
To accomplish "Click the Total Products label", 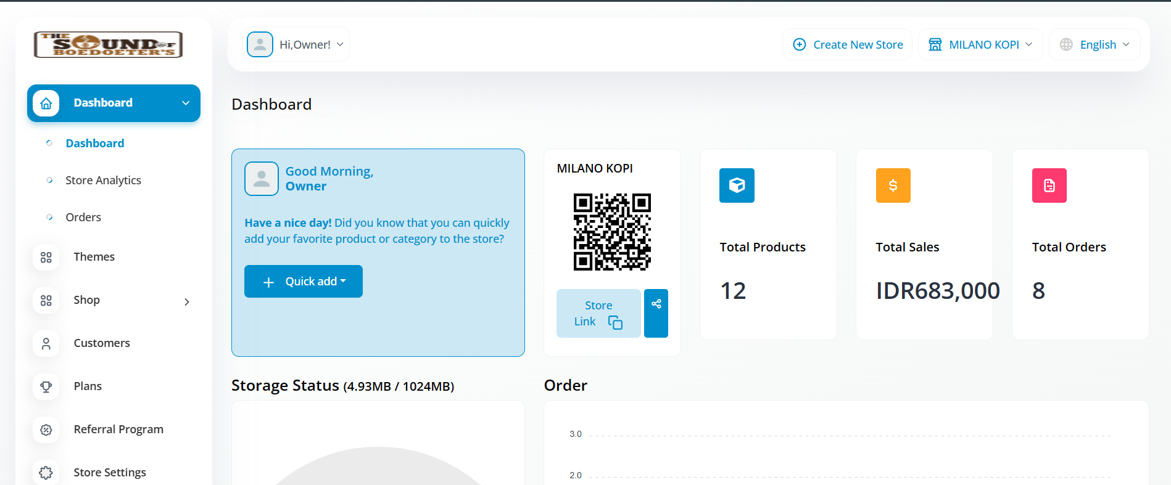I will tap(763, 247).
